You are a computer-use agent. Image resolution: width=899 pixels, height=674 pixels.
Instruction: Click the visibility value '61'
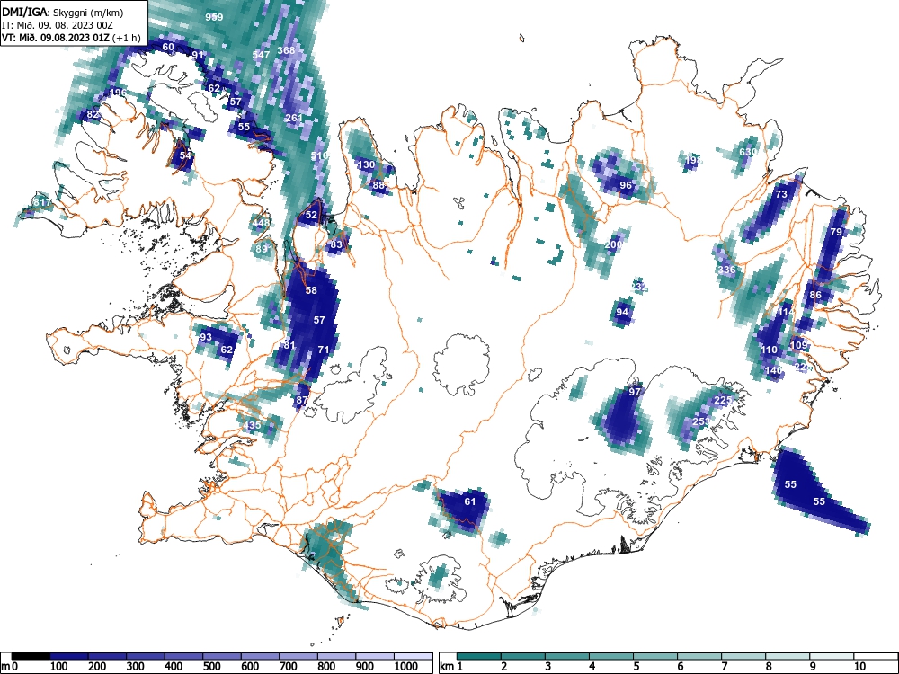point(469,501)
